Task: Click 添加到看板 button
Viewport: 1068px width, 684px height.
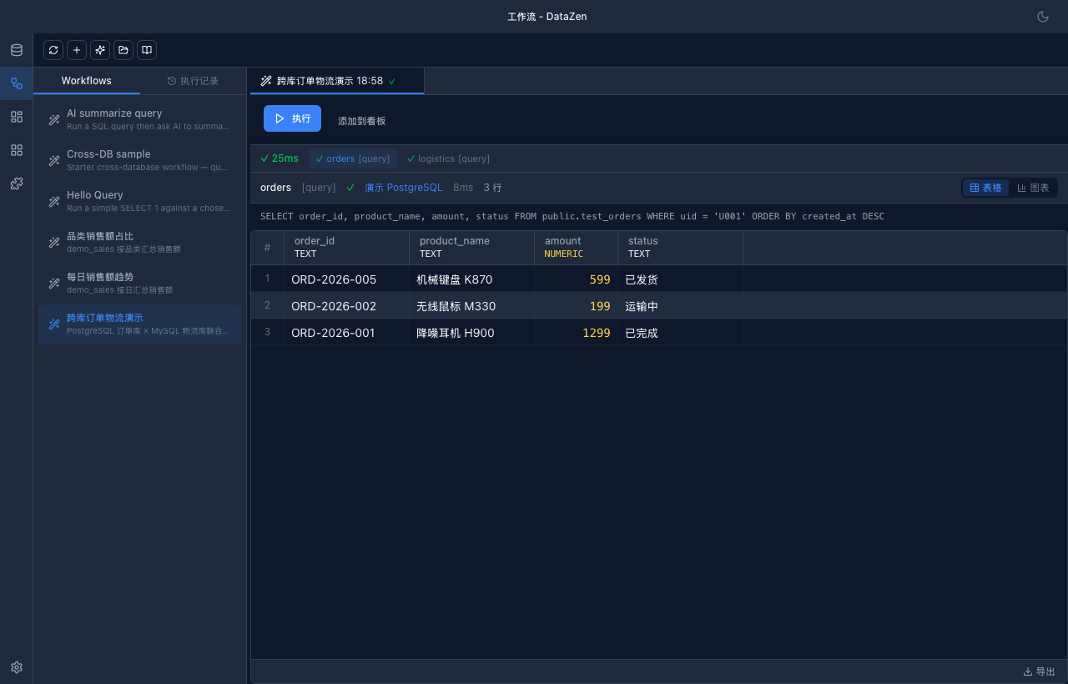Action: (361, 121)
